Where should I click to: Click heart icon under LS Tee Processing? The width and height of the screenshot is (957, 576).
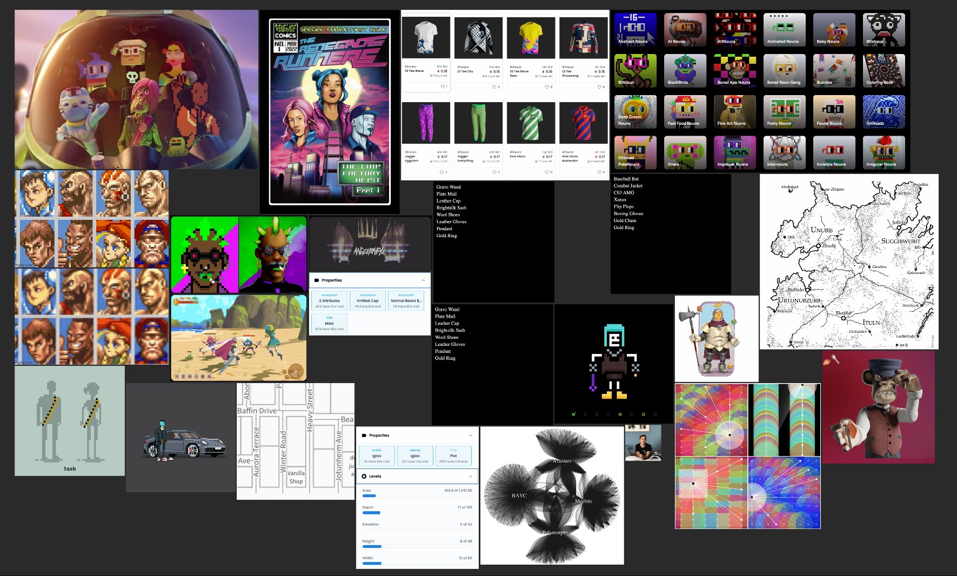click(599, 86)
